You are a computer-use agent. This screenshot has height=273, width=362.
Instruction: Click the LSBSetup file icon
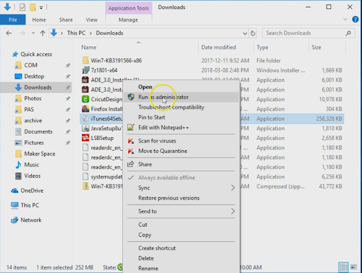coord(85,138)
